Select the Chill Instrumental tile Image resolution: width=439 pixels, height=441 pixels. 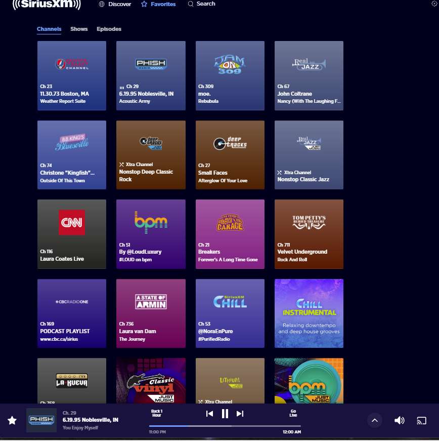309,313
